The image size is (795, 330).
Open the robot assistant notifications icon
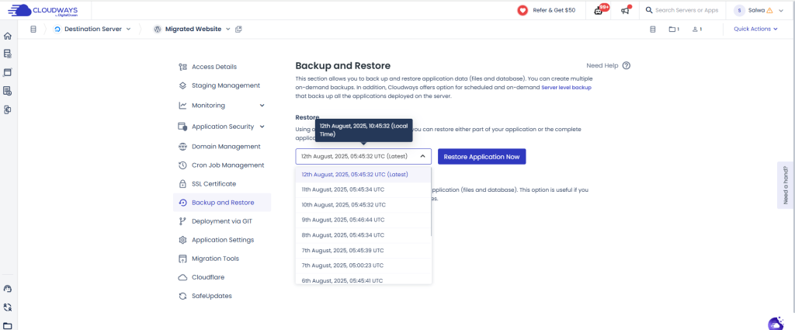pyautogui.click(x=599, y=10)
